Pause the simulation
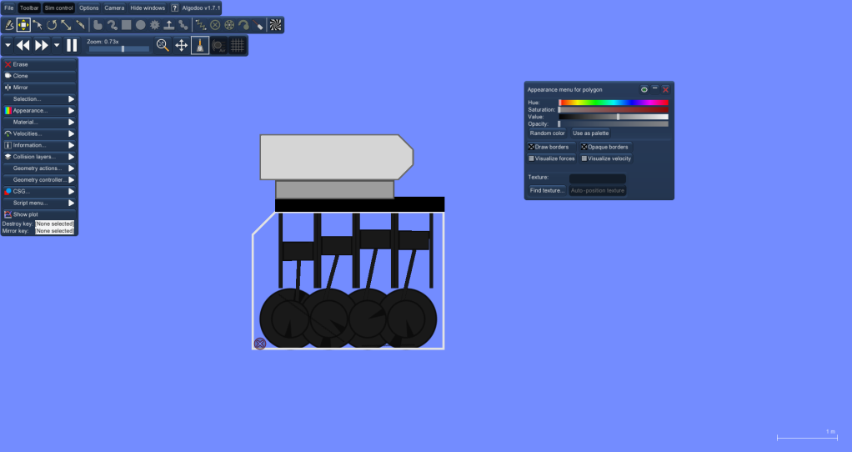Image resolution: width=852 pixels, height=452 pixels. (x=72, y=45)
